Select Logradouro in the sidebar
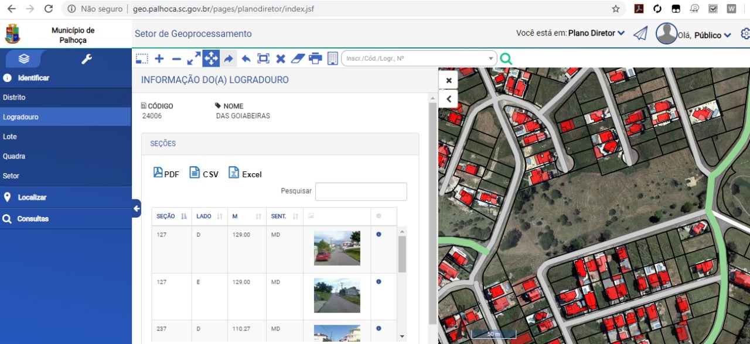Screen dimensions: 750x344 [66, 117]
